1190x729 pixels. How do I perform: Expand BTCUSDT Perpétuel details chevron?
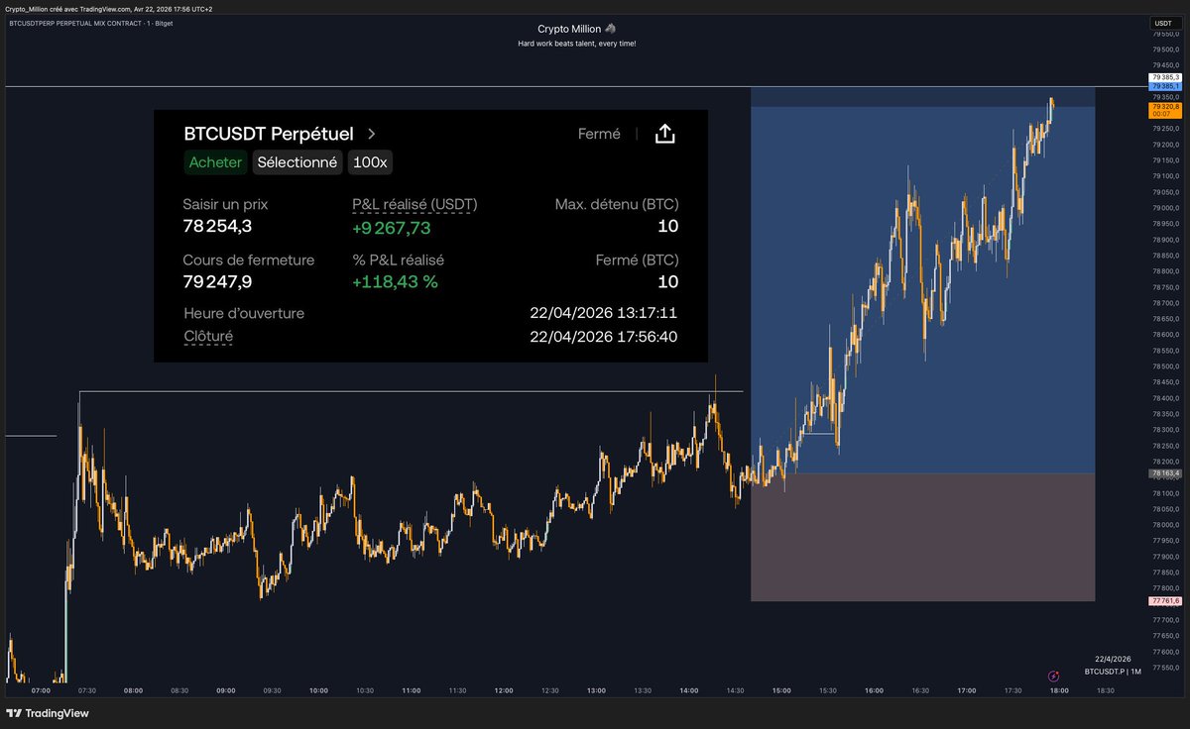pos(372,134)
